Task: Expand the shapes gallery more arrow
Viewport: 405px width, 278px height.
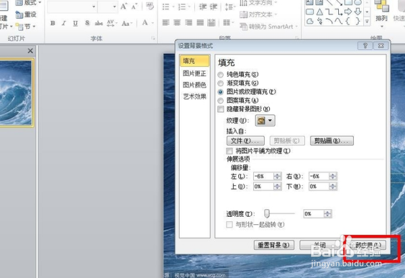Action: click(x=367, y=22)
